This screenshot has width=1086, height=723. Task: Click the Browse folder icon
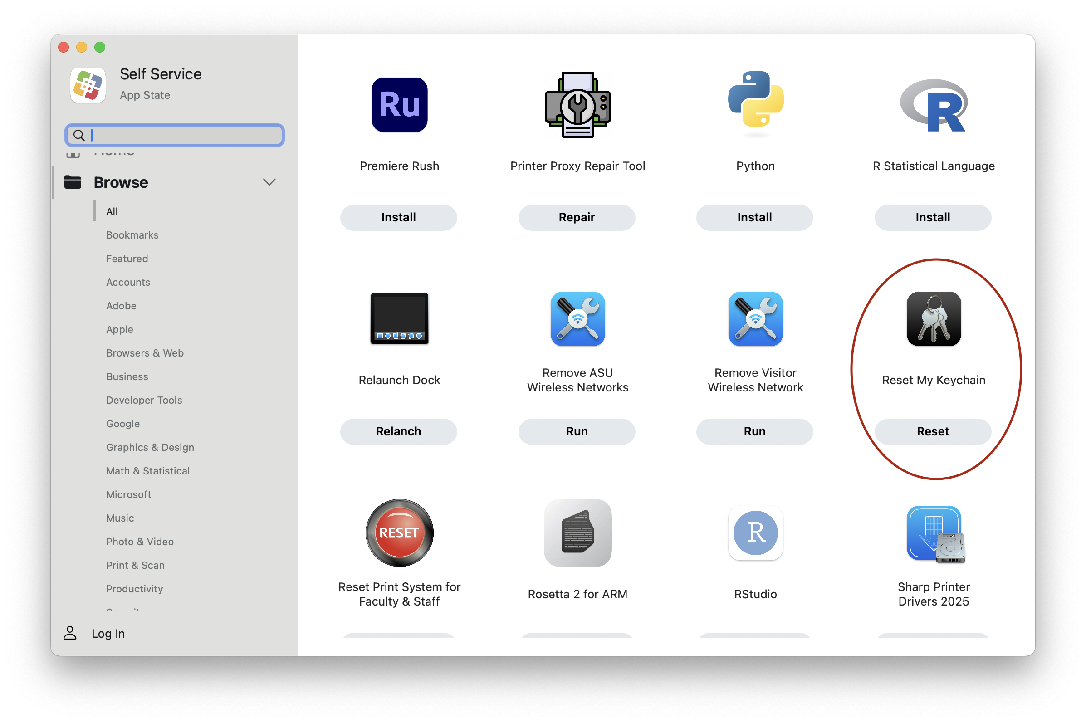coord(73,182)
